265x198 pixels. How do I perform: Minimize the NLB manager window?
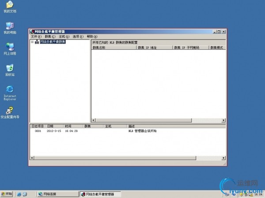tap(215, 32)
